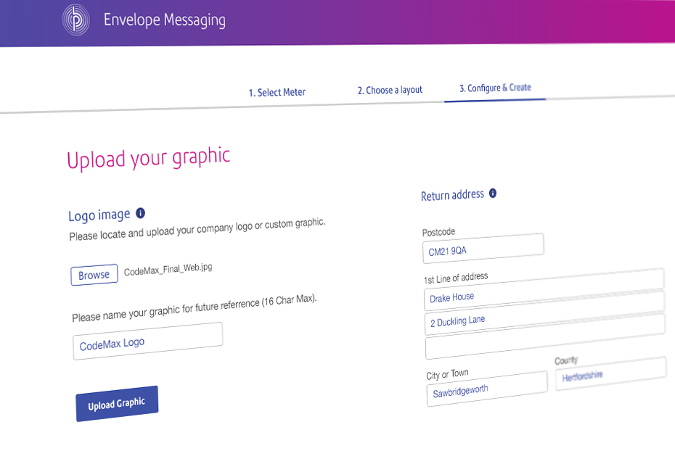Click the 1st Line of address label
This screenshot has height=451, width=675.
pyautogui.click(x=456, y=278)
